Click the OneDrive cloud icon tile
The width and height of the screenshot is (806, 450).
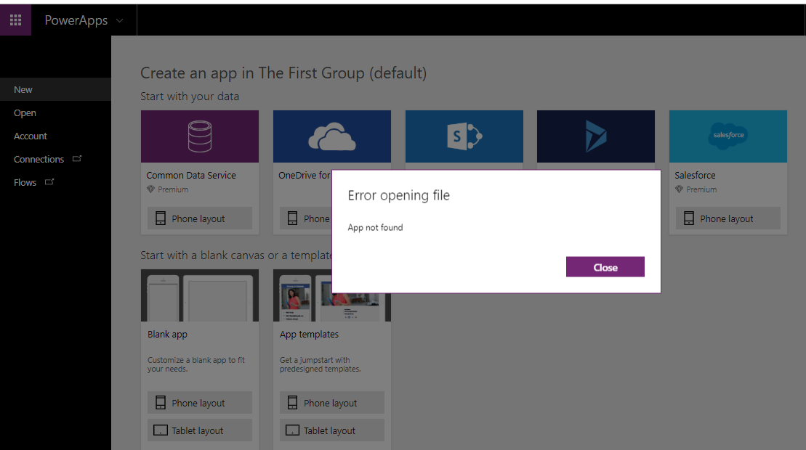[x=331, y=136]
